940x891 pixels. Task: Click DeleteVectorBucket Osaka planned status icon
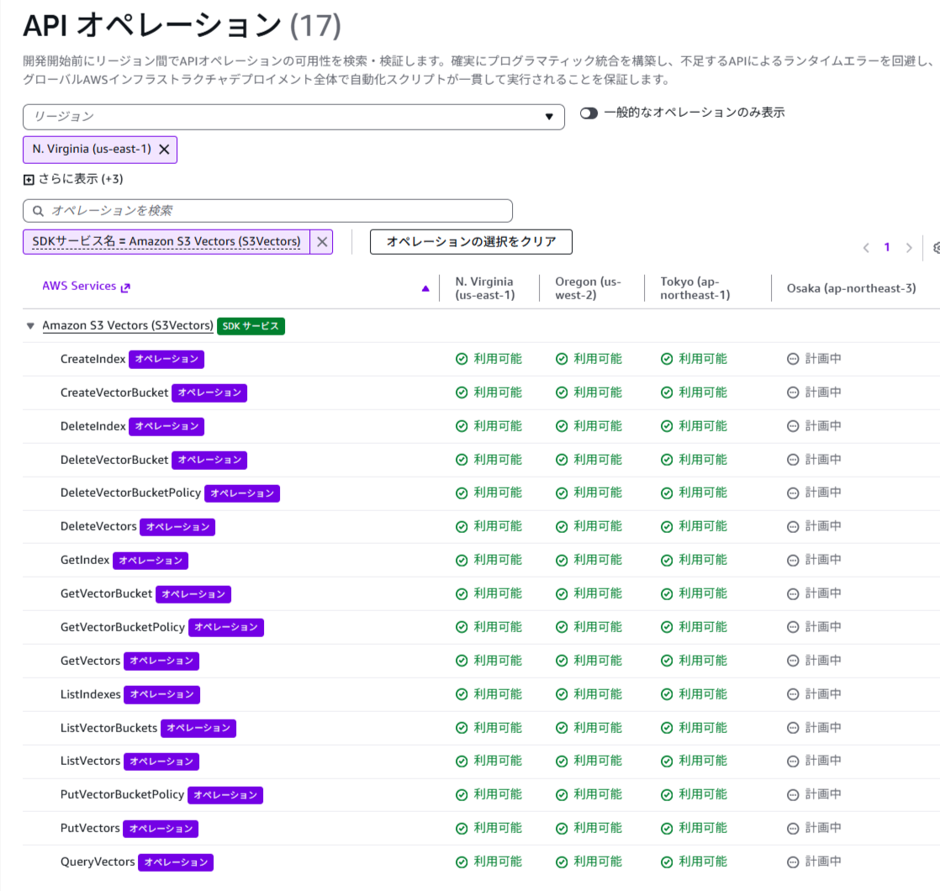tap(793, 460)
